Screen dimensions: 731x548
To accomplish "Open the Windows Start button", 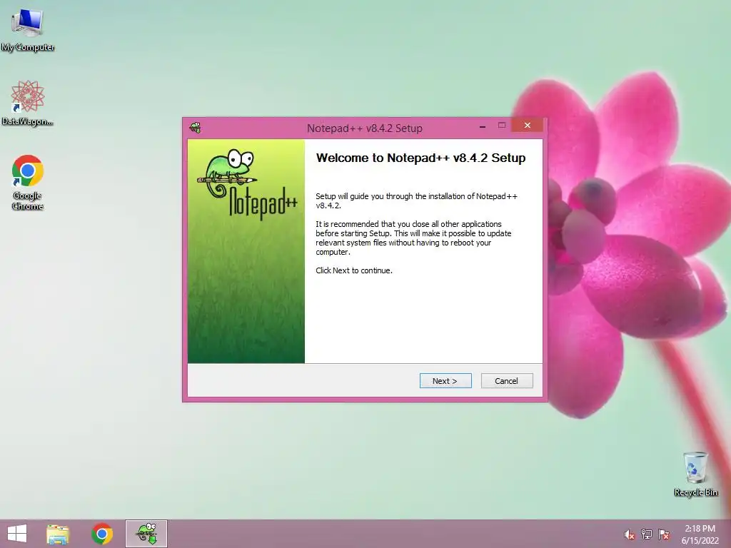I will [x=17, y=534].
